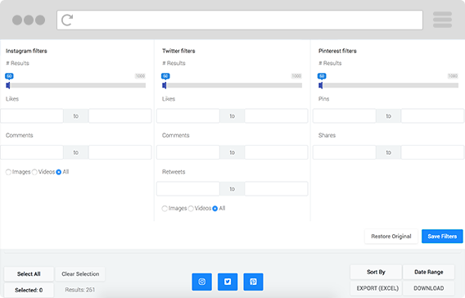Focus Instagram Likes minimum field
Image resolution: width=465 pixels, height=298 pixels.
pos(32,116)
